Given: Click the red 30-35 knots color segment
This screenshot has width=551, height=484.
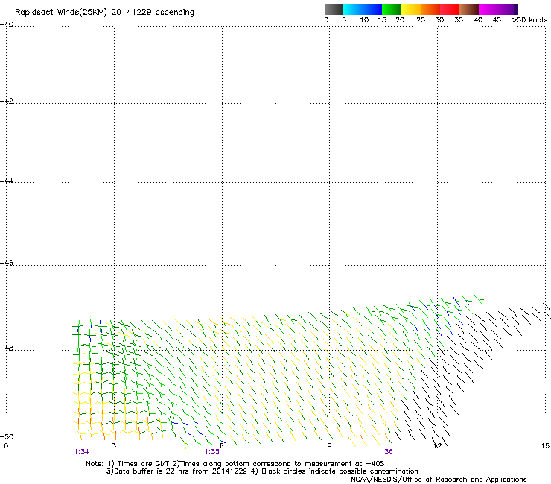Looking at the screenshot, I should 450,9.
